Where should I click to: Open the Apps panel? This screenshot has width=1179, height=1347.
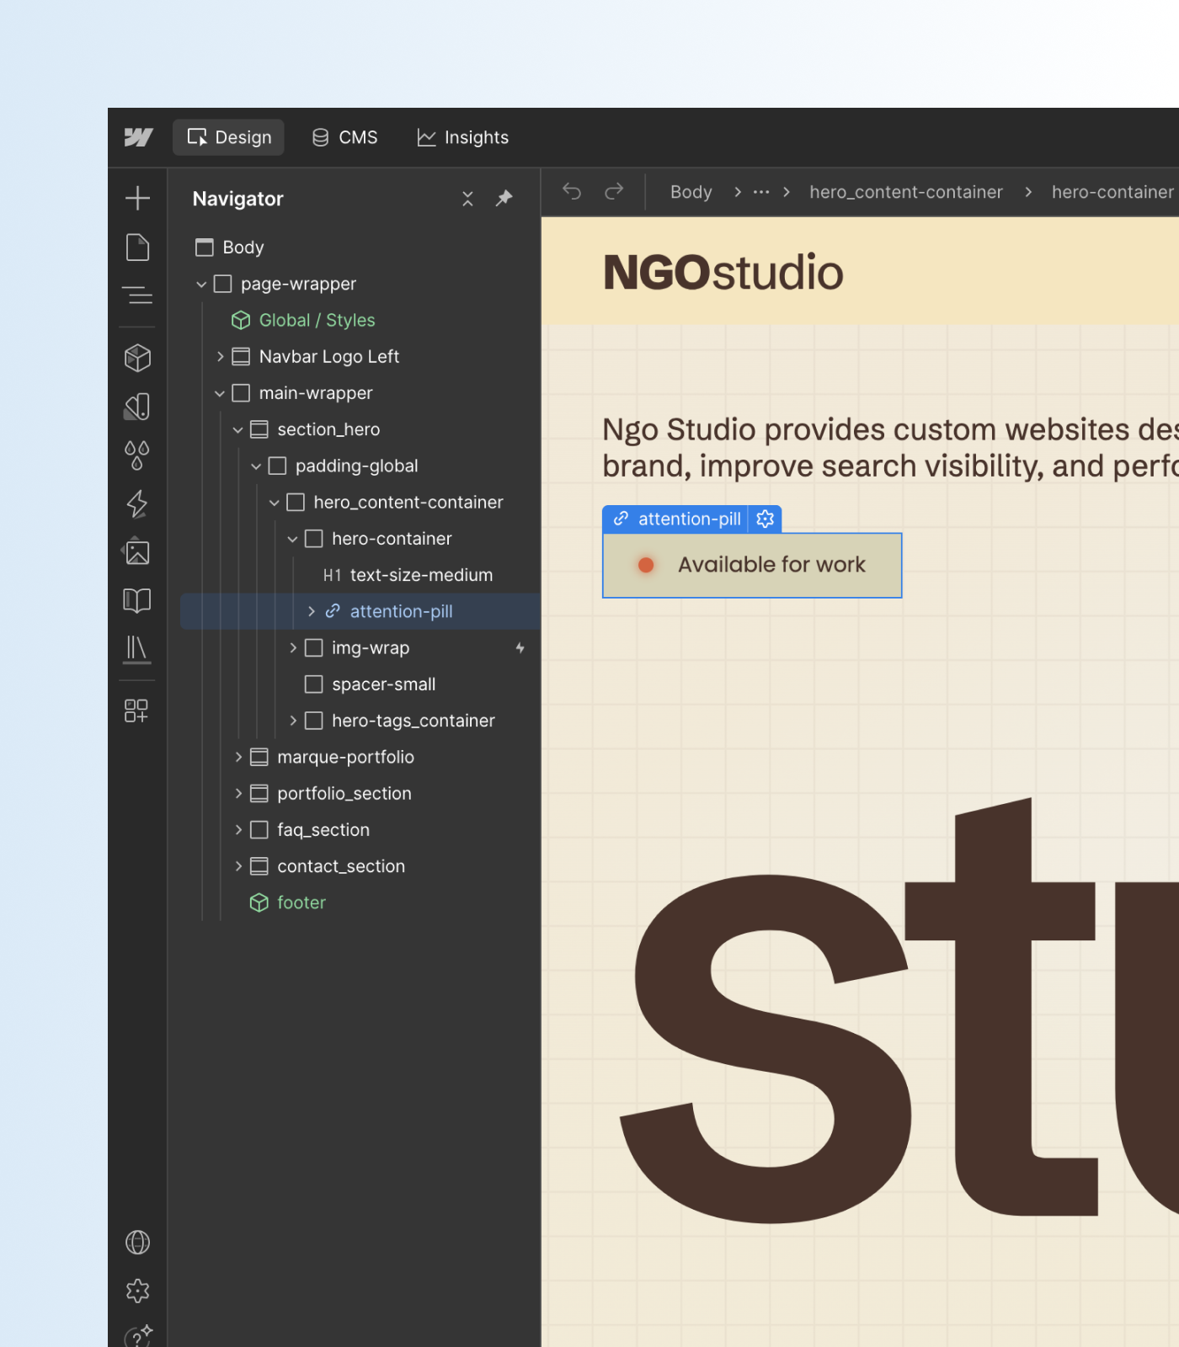137,711
